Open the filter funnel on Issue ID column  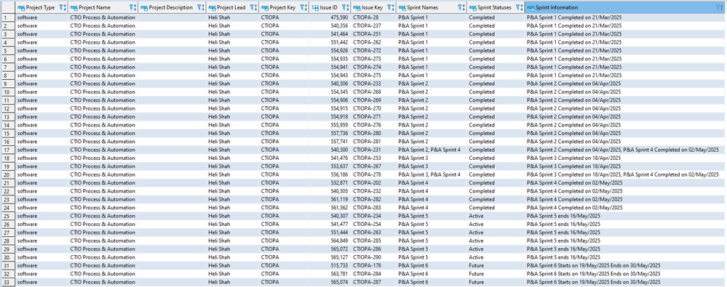(343, 7)
